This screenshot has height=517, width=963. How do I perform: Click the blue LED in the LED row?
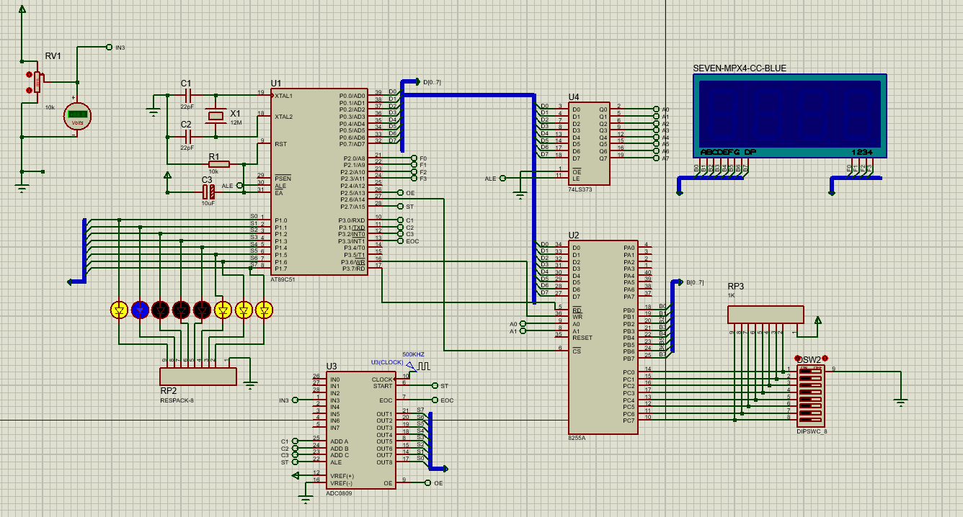click(x=141, y=310)
